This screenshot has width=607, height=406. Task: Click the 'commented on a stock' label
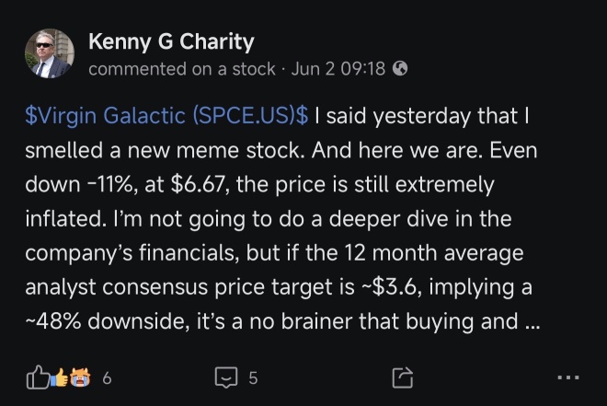182,69
